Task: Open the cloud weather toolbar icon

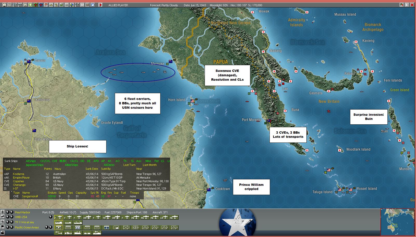Action: 93,5
